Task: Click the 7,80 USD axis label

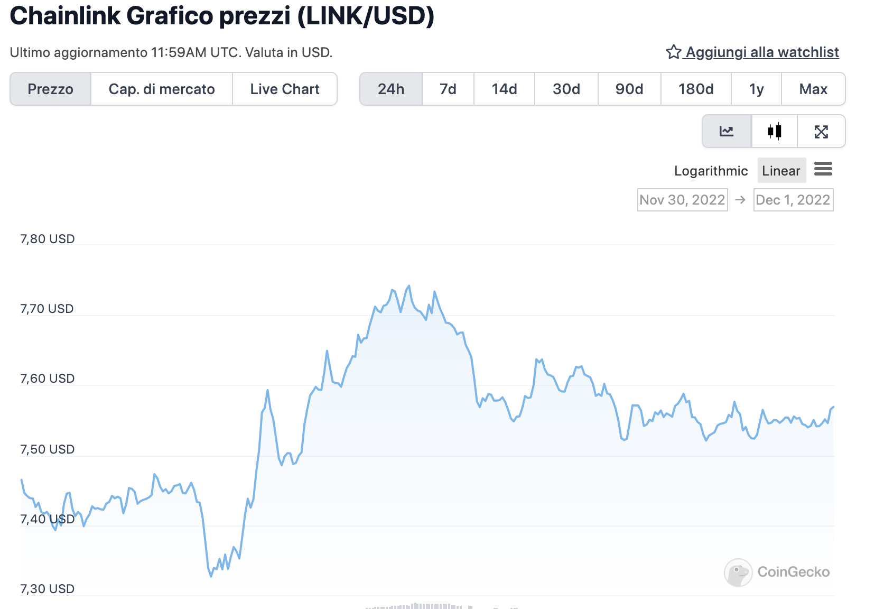Action: (48, 239)
